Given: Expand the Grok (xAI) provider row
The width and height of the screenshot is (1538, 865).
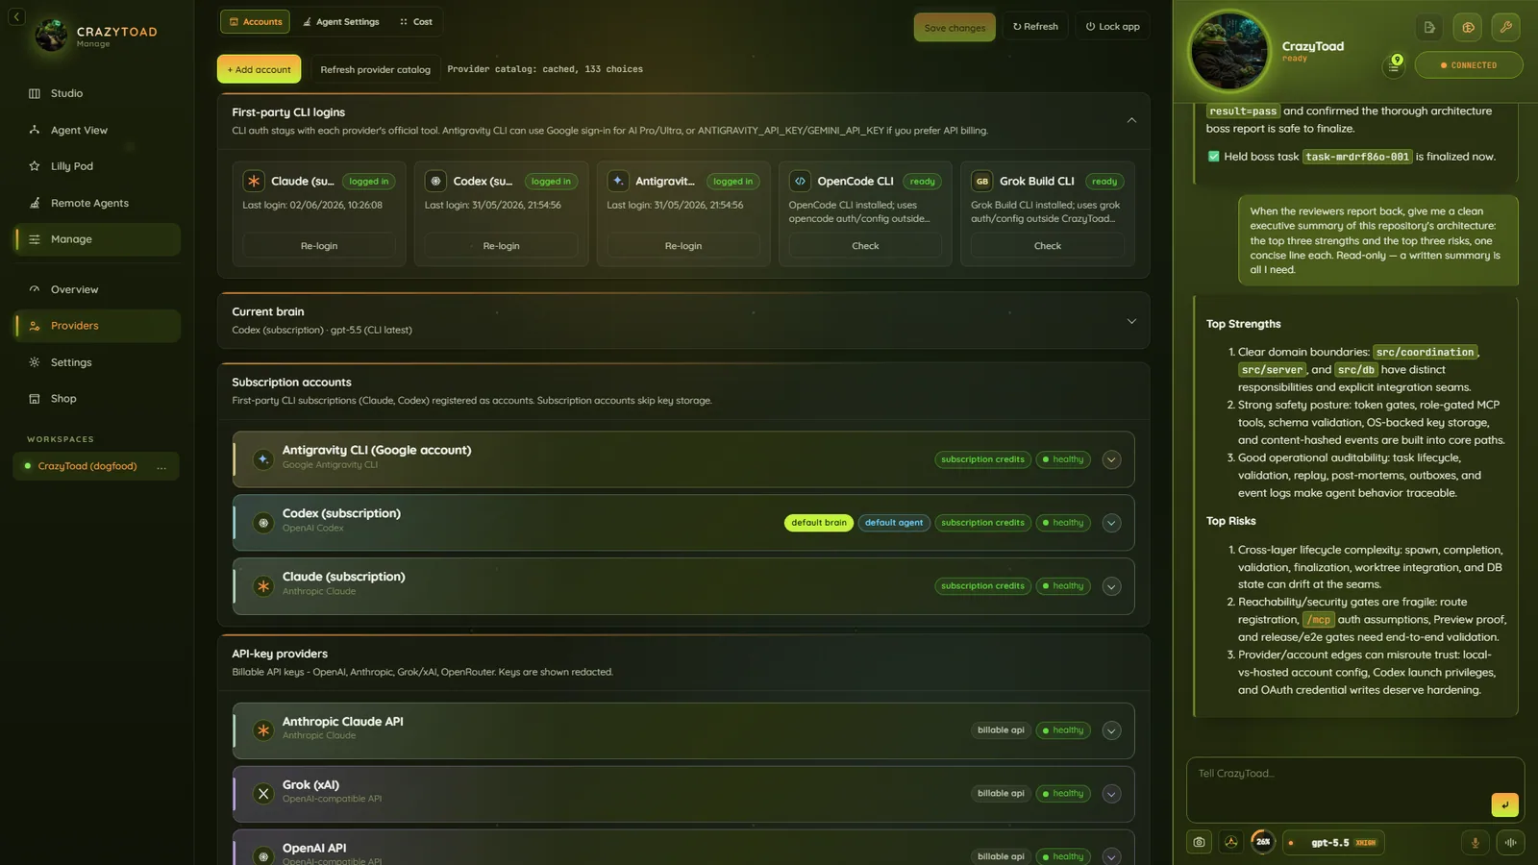Looking at the screenshot, I should pos(1111,794).
